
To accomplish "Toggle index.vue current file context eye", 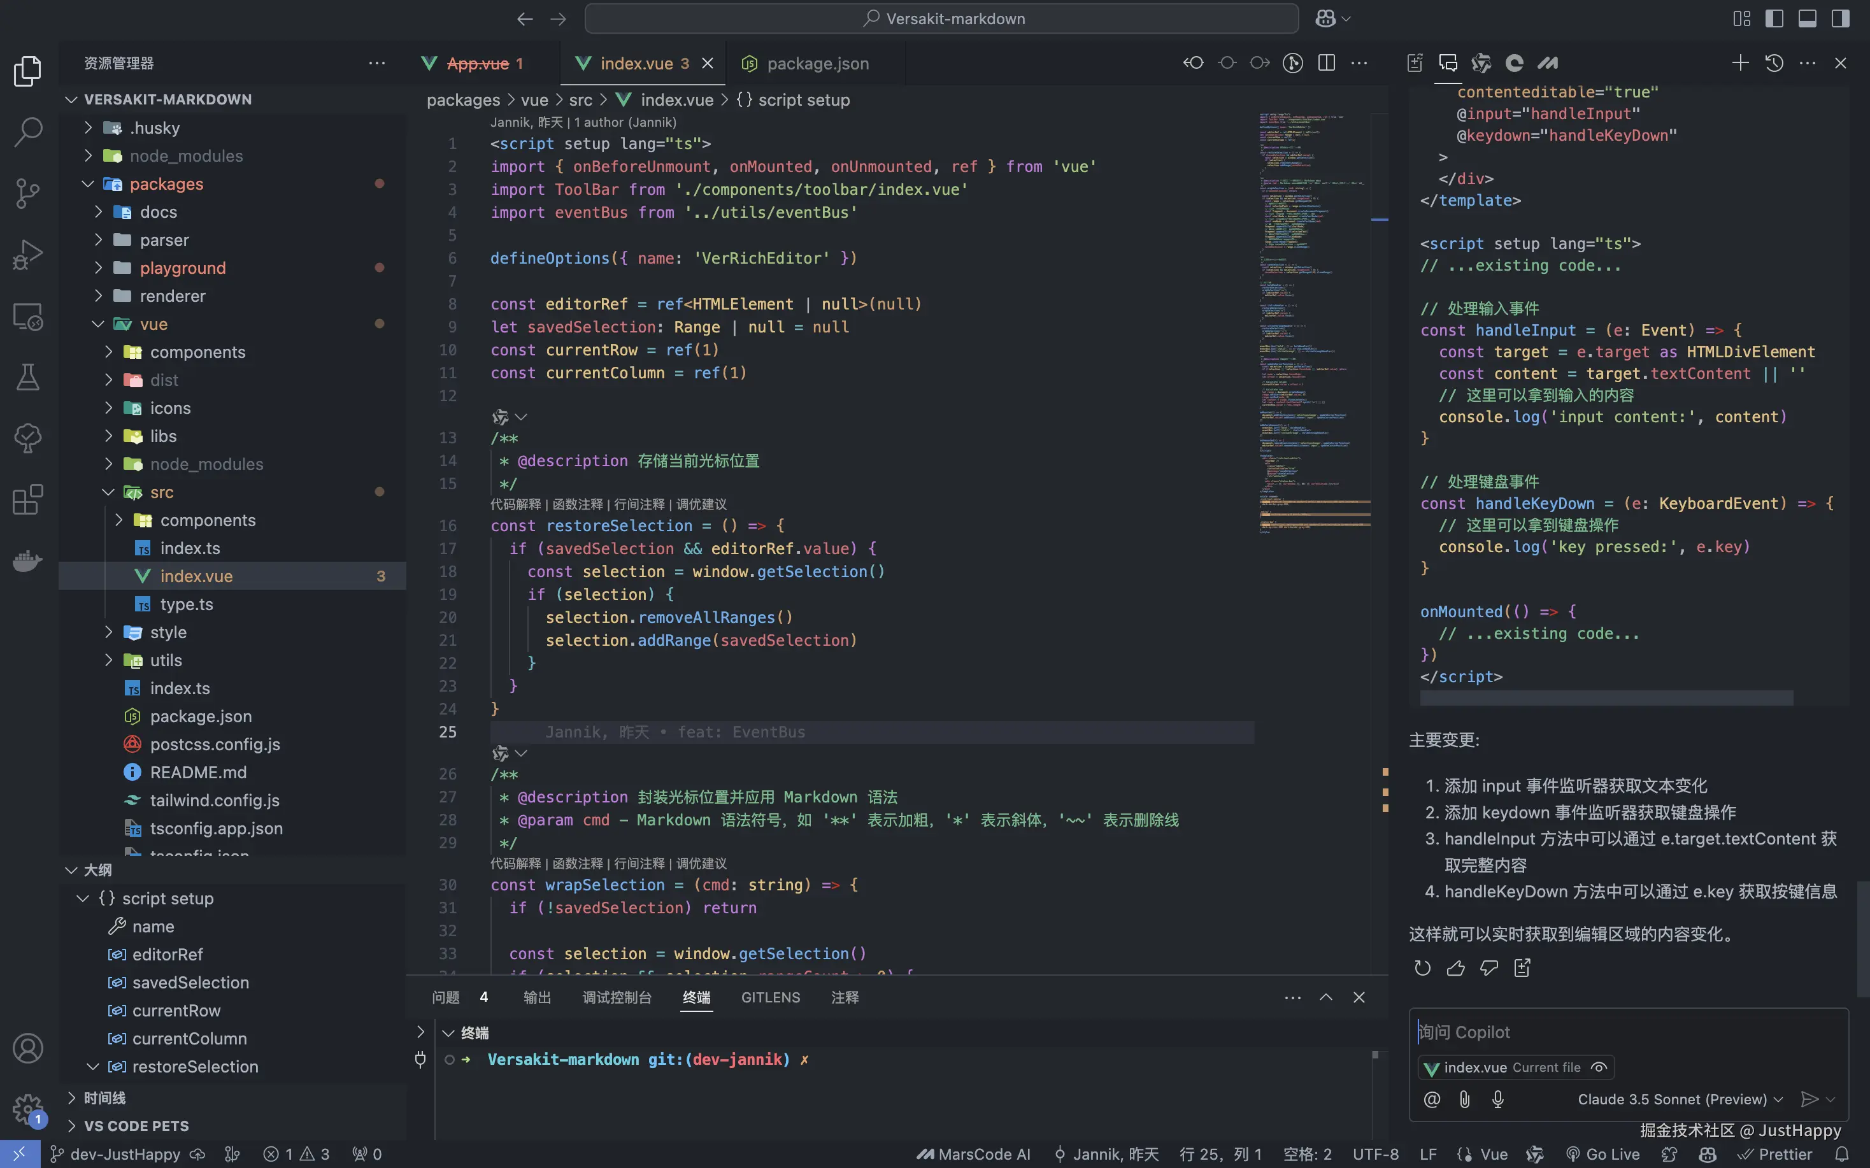I will [1599, 1067].
